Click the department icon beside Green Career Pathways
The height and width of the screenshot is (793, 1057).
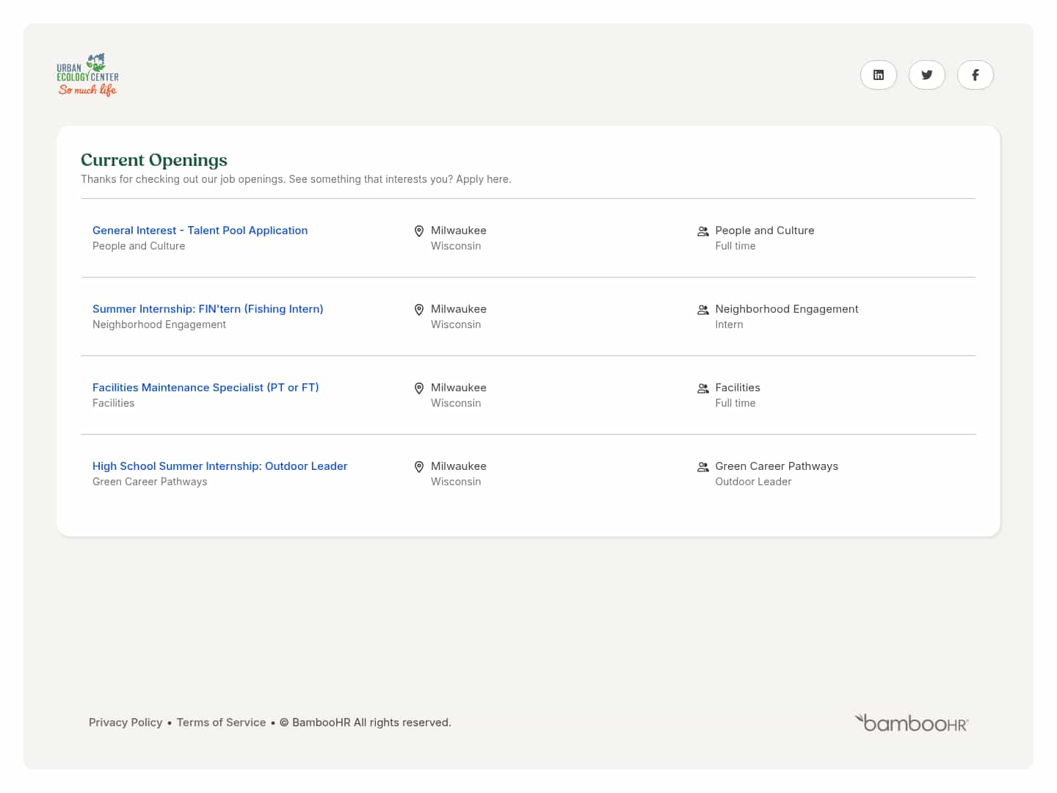coord(702,466)
